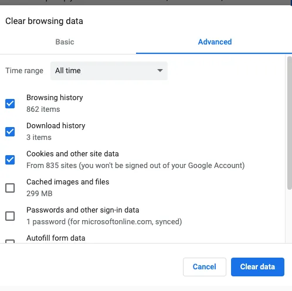
Task: Disable Cookies and other site data checkbox
Action: 10,160
